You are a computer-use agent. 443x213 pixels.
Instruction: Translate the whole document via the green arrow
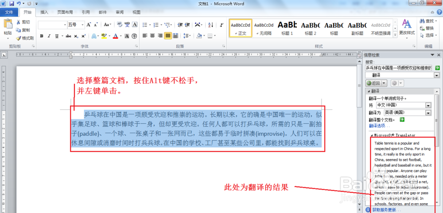click(x=402, y=120)
